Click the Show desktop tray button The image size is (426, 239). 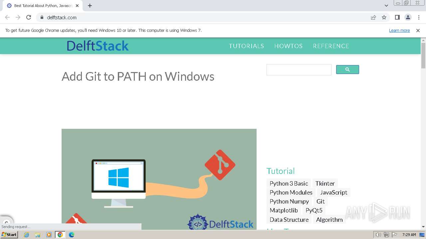pyautogui.click(x=422, y=235)
